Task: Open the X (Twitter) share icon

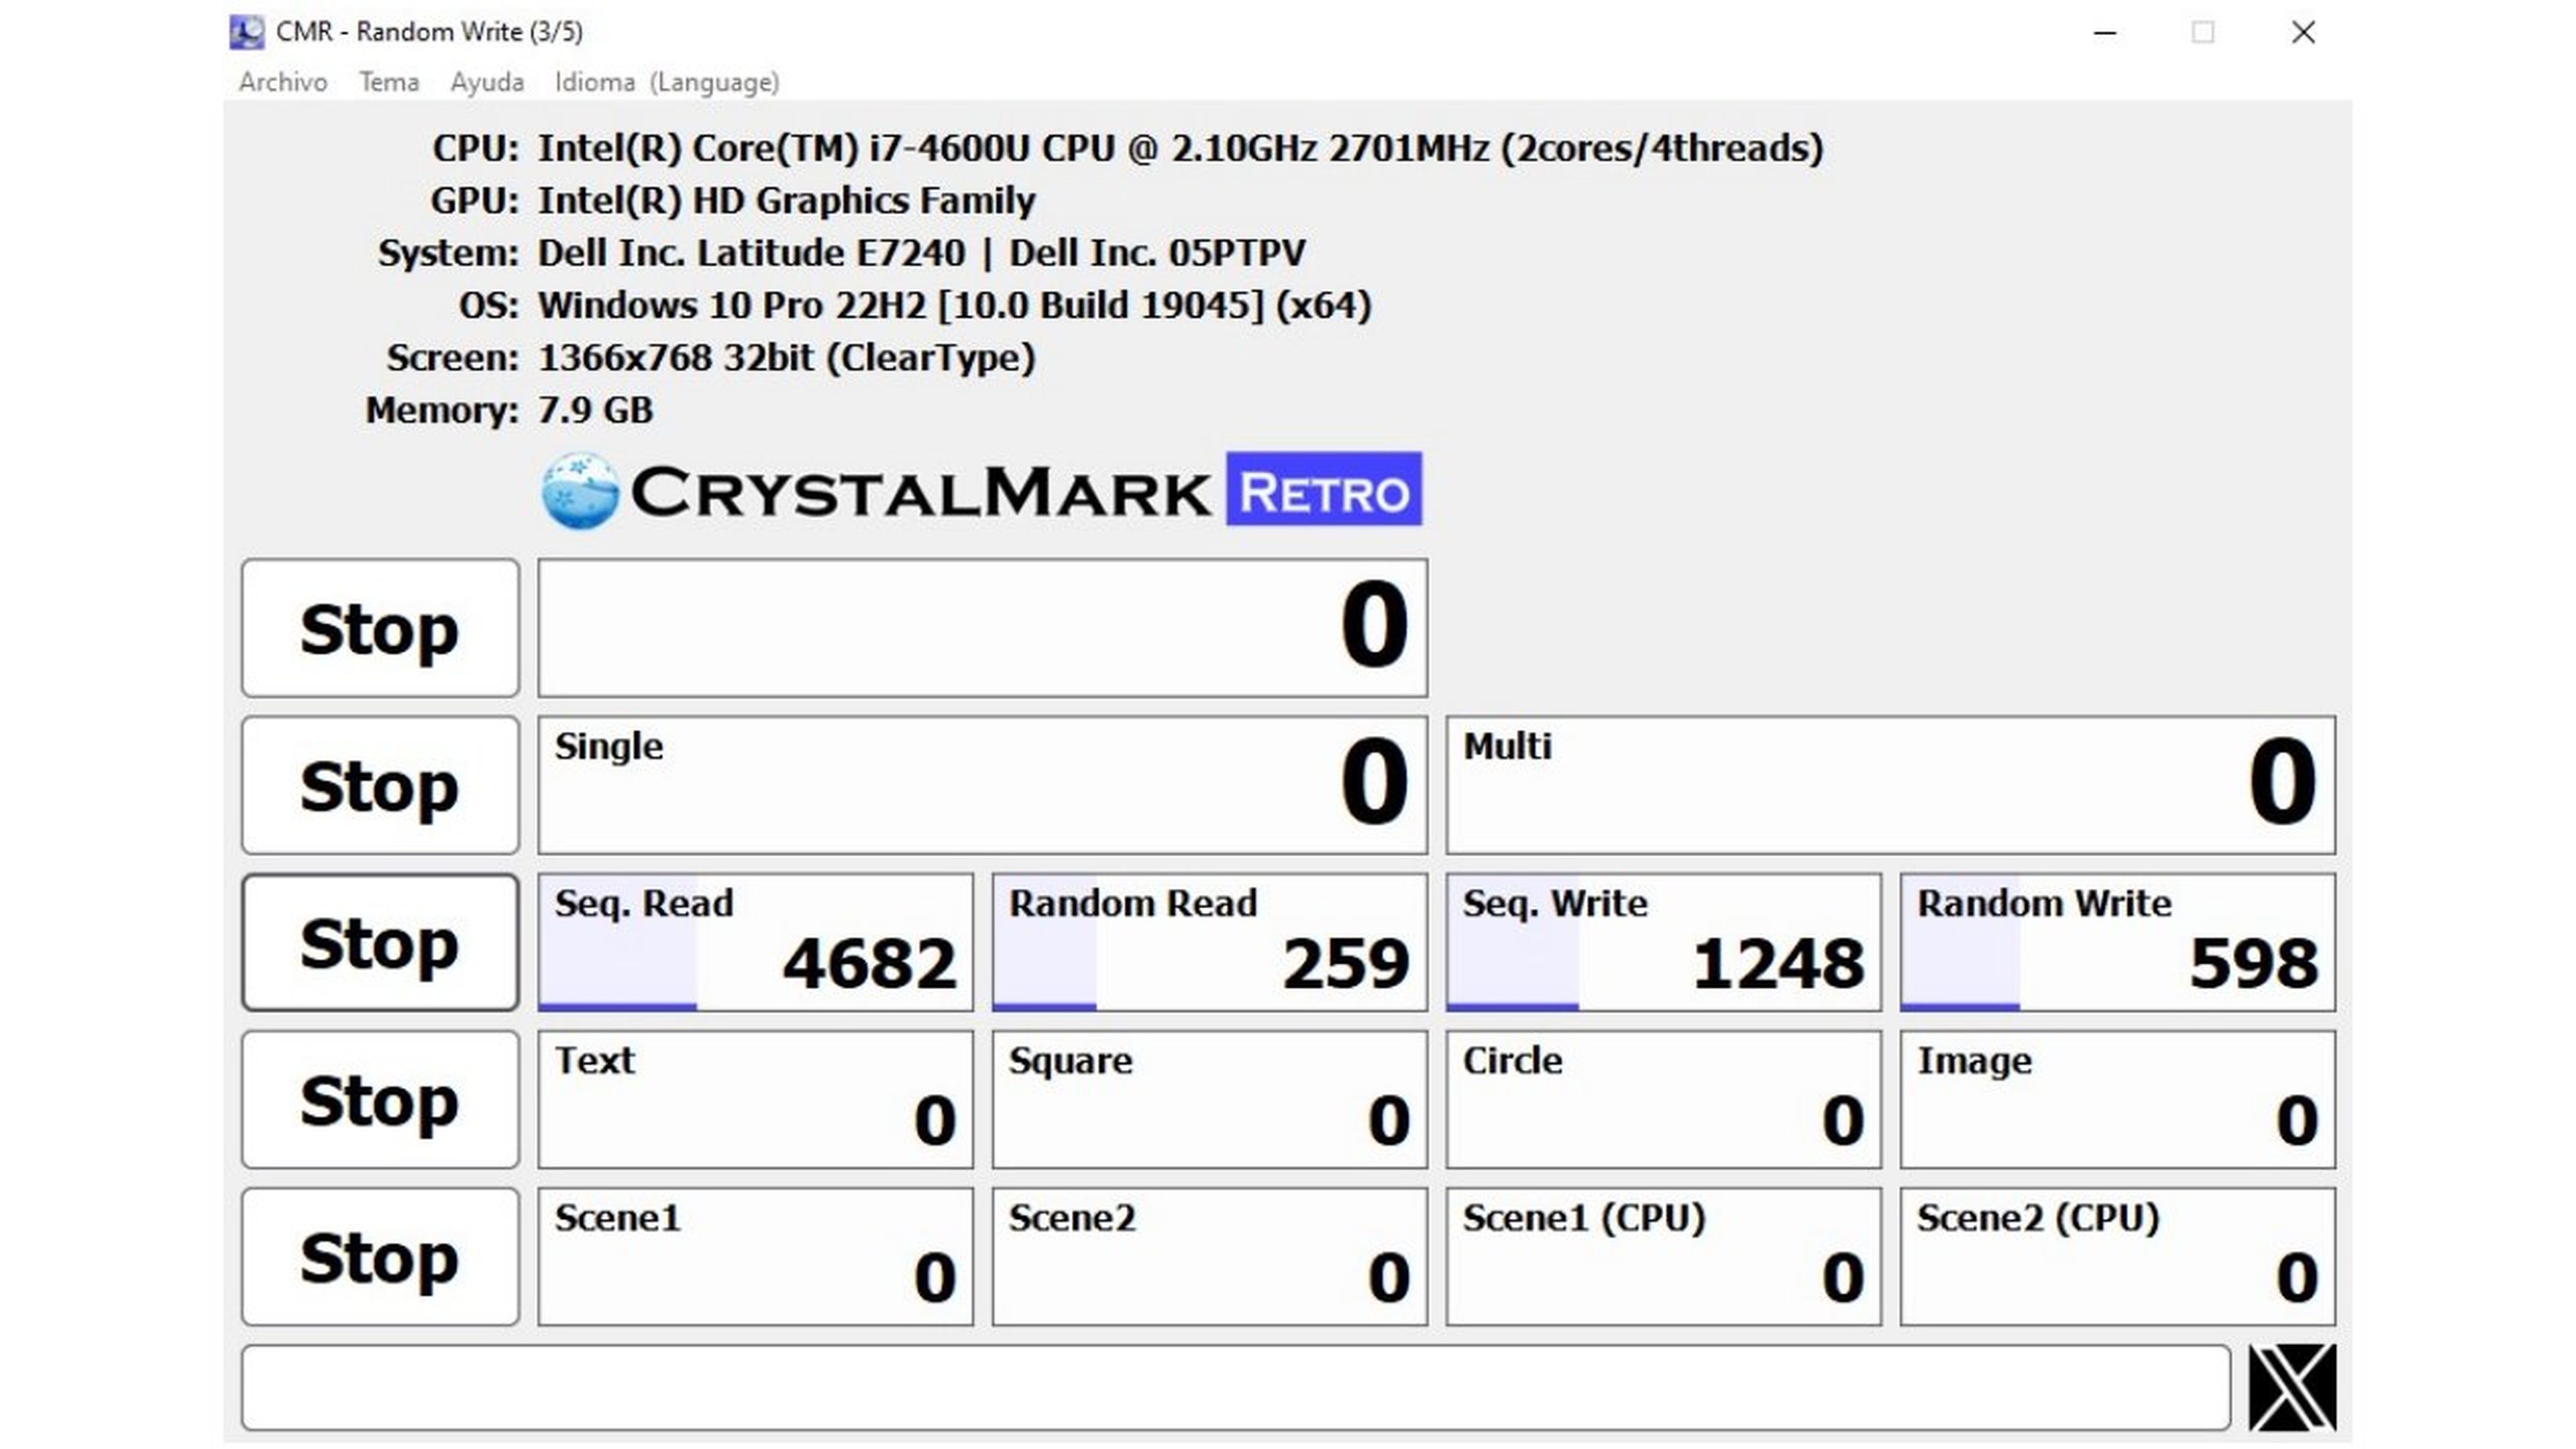Action: point(2292,1387)
